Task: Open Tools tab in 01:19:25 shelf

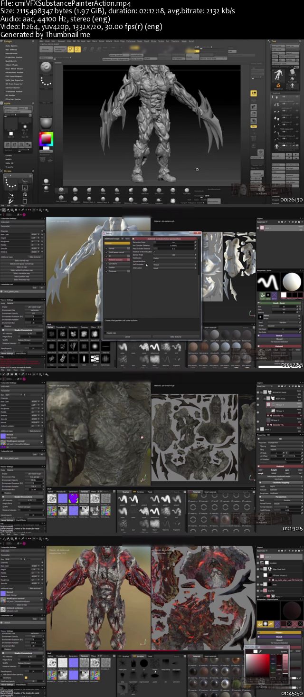Action: coord(150,491)
